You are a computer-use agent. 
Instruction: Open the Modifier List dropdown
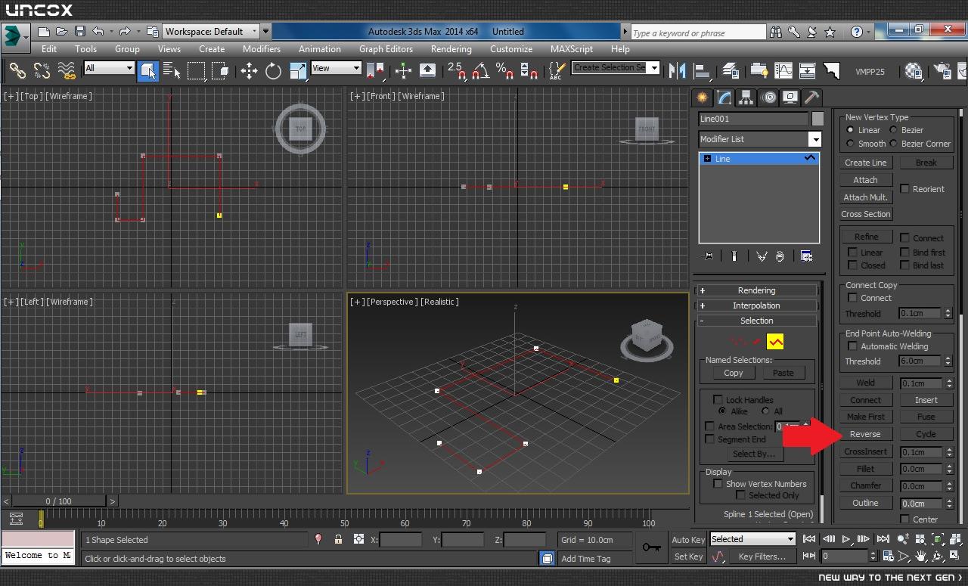pyautogui.click(x=760, y=139)
